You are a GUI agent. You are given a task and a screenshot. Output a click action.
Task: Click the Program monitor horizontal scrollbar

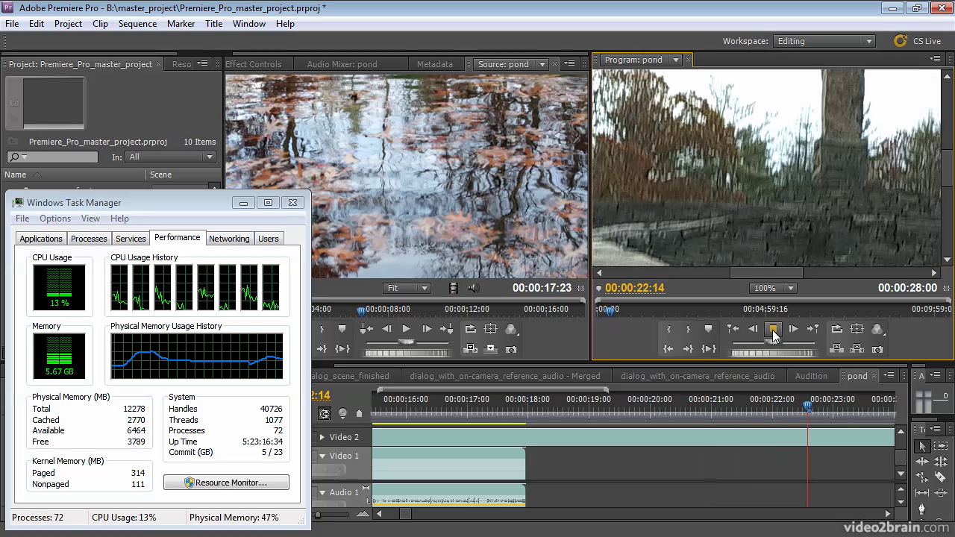point(765,273)
